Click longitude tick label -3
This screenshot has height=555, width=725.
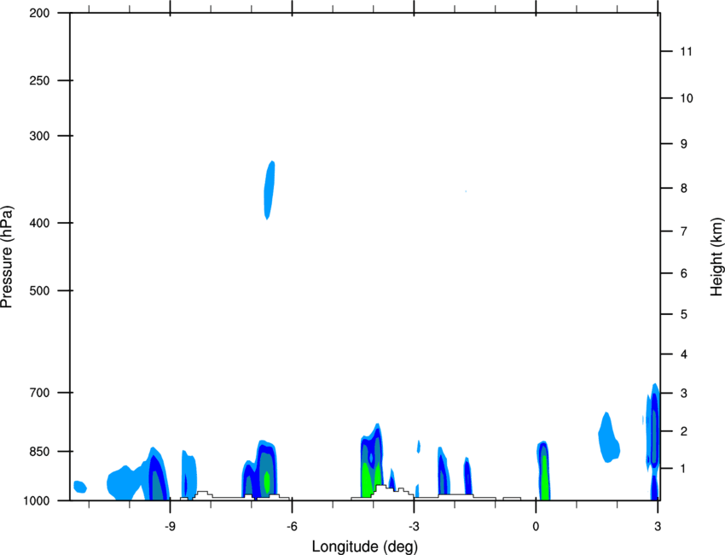tap(414, 527)
